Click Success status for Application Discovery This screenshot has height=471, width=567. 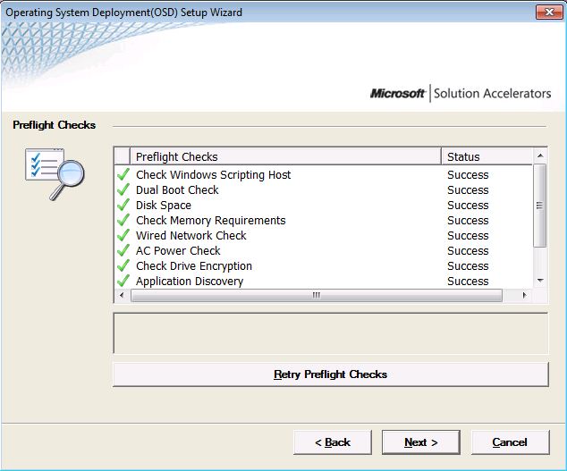coord(468,281)
